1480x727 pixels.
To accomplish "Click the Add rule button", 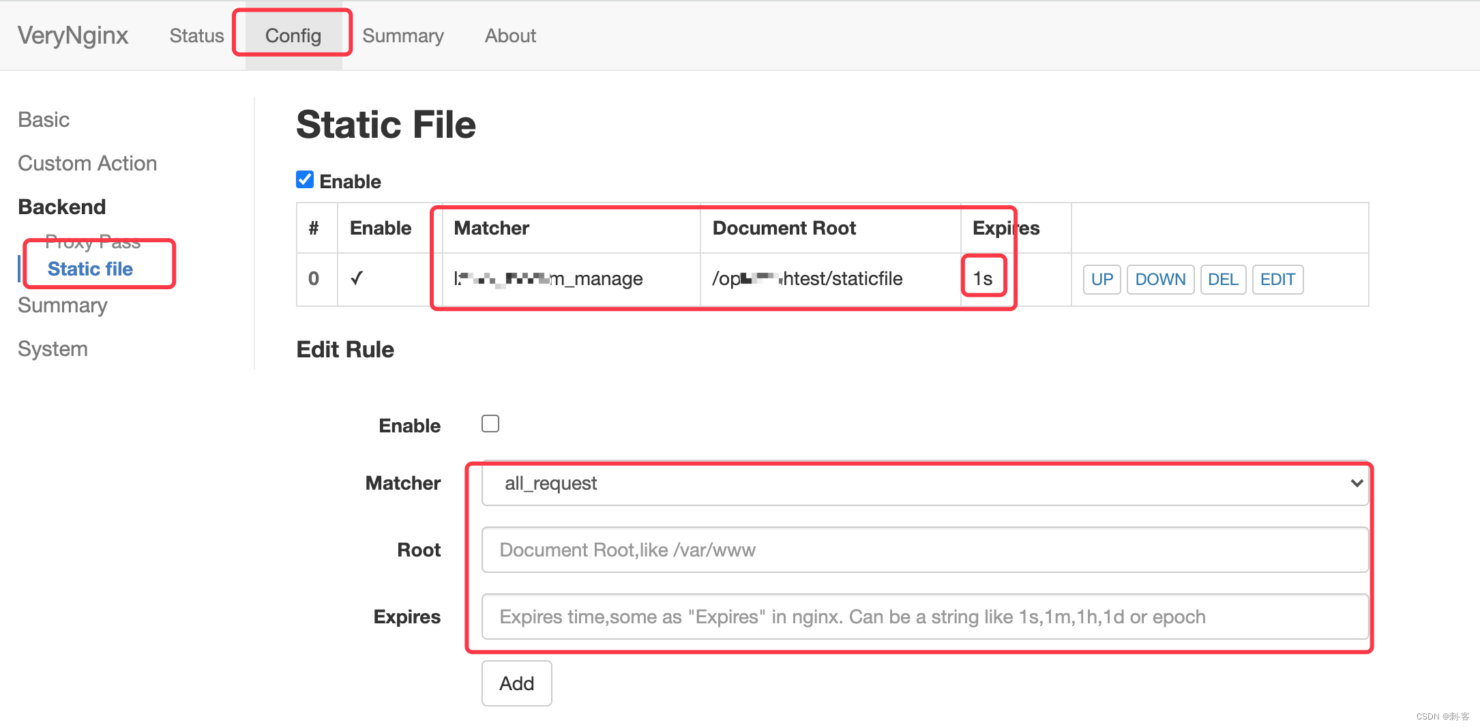I will [516, 683].
